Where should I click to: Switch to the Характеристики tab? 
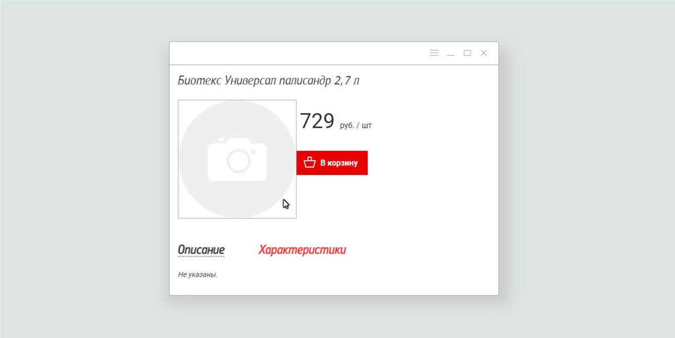click(302, 250)
